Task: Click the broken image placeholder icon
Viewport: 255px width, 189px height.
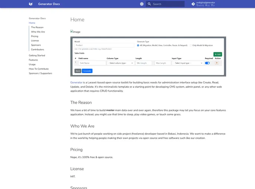Action: point(72,31)
